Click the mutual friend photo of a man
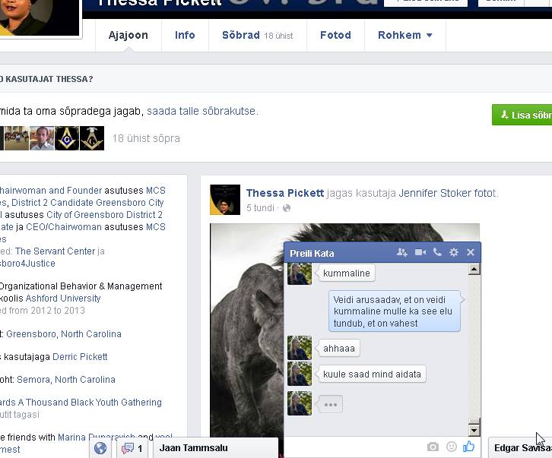Screen dimensions: 552x458 click(42, 138)
